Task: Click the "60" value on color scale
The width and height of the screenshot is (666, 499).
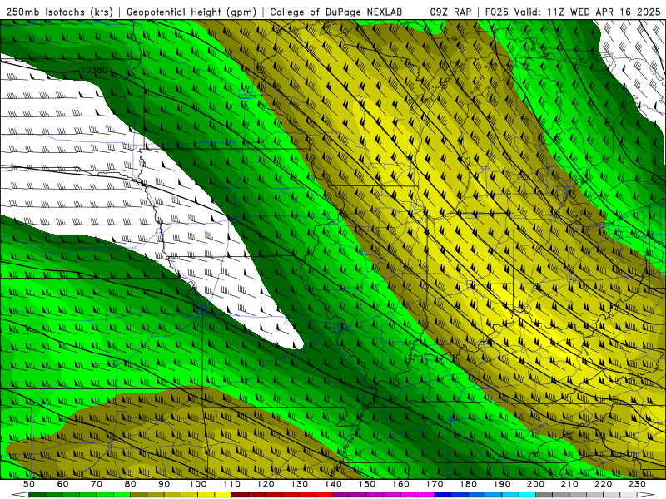Action: (x=63, y=484)
